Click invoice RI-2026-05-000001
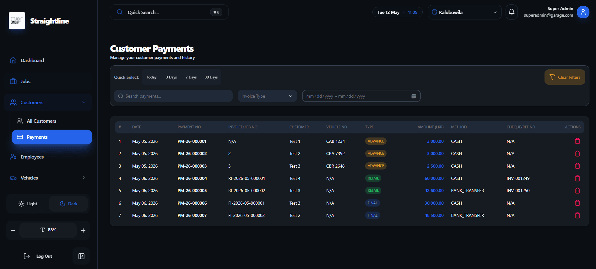Viewport: 596px width, 269px height. click(x=247, y=178)
